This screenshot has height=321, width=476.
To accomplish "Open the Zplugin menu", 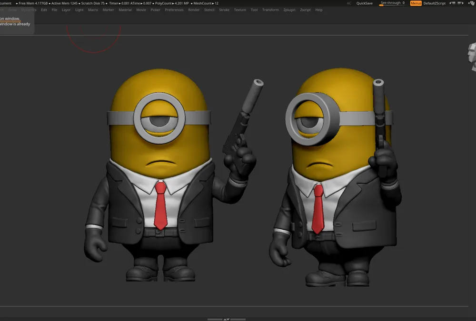I will coord(289,10).
